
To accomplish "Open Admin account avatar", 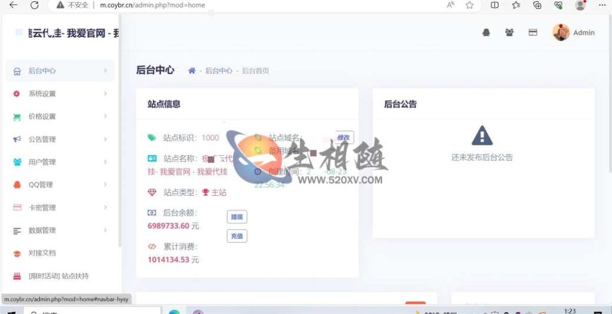I will 561,32.
